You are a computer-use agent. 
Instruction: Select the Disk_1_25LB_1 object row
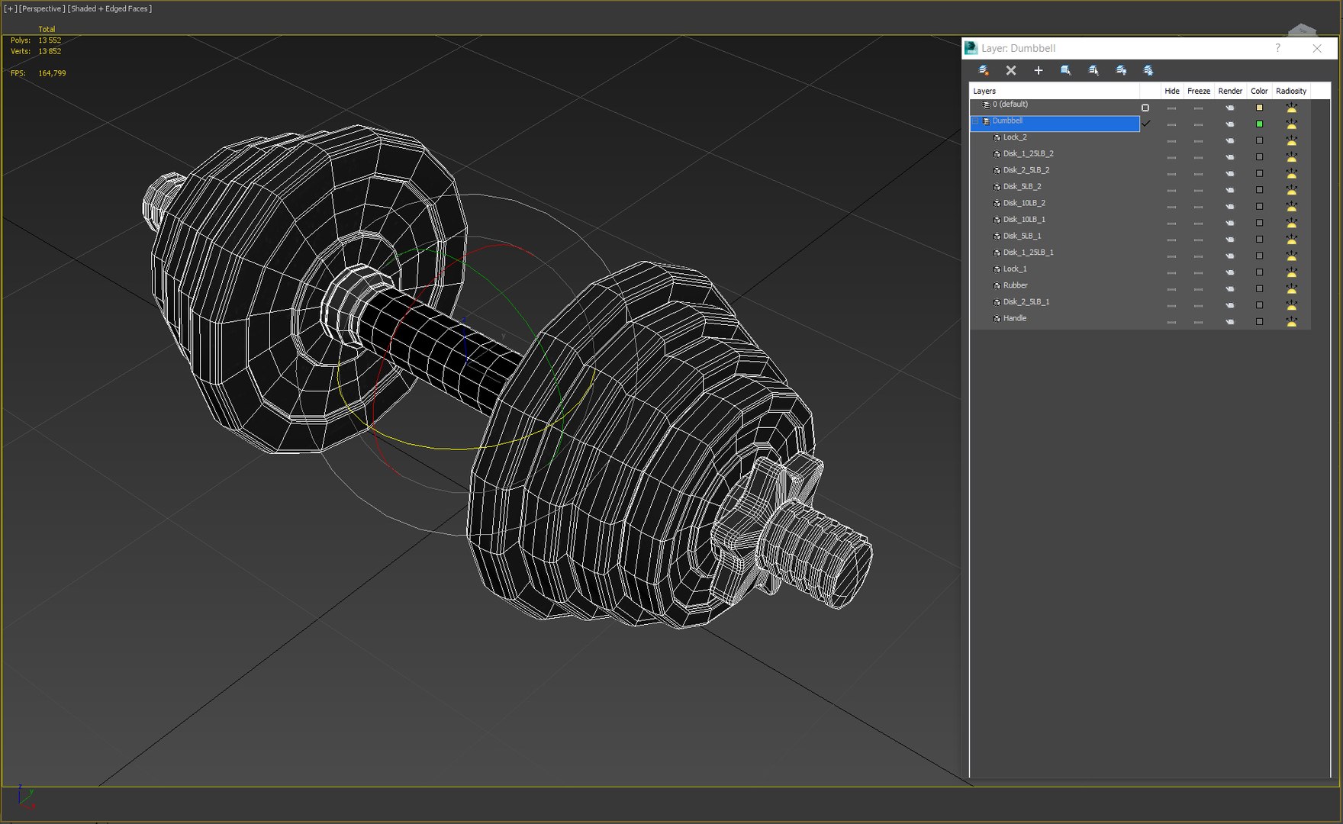tap(1028, 253)
